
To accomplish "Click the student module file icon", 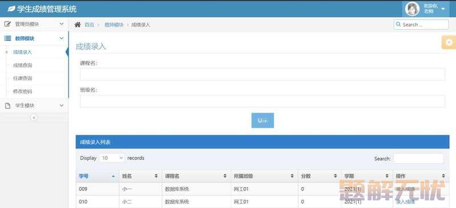I will [8, 106].
